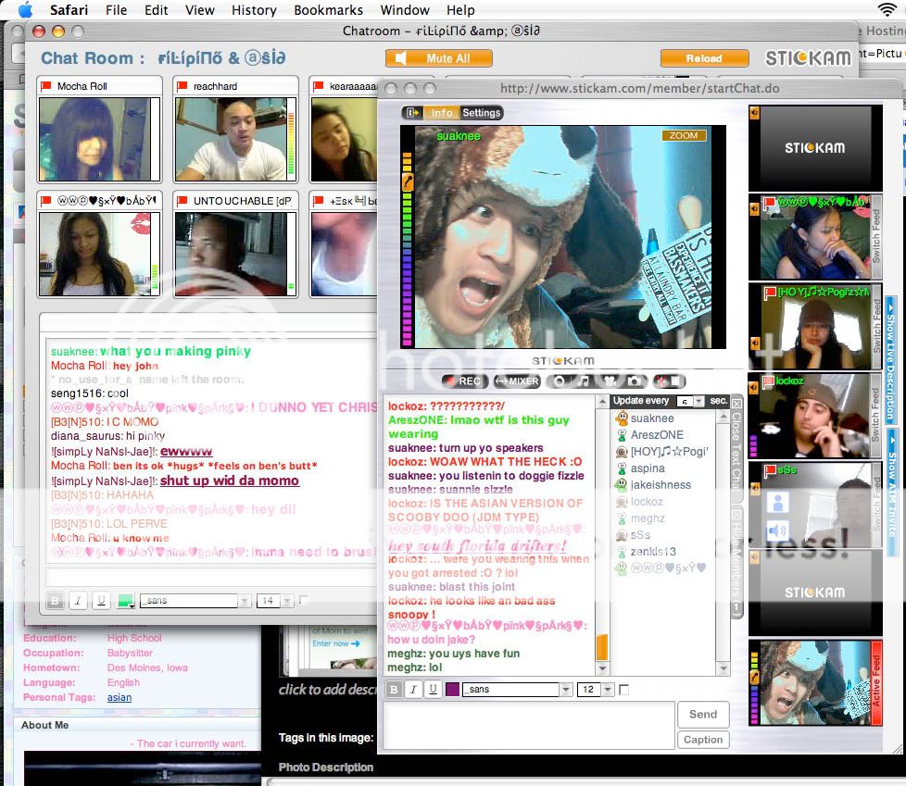Open the Bookmarks menu

tap(328, 10)
